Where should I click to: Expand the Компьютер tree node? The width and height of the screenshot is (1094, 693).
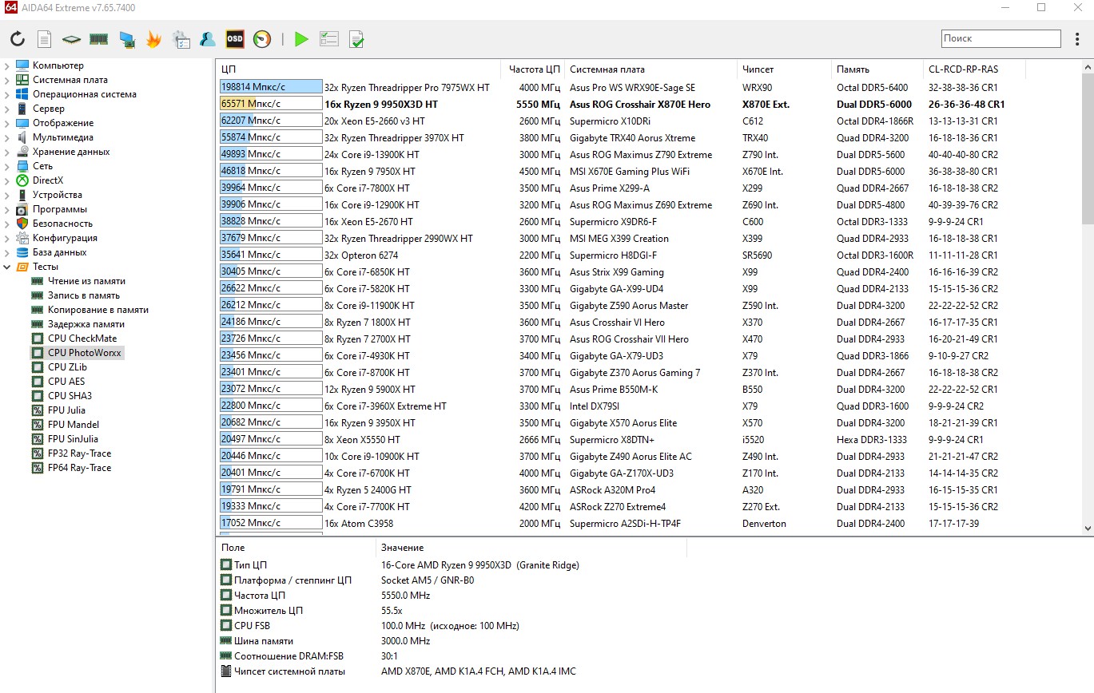click(7, 65)
